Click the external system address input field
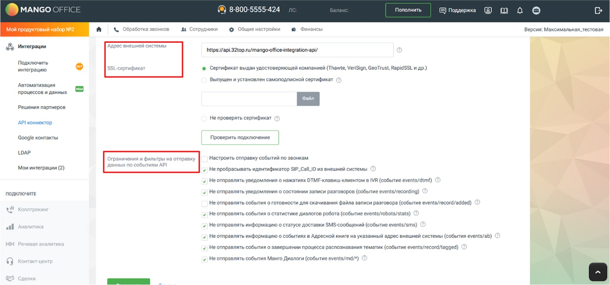This screenshot has height=285, width=610. pyautogui.click(x=297, y=50)
